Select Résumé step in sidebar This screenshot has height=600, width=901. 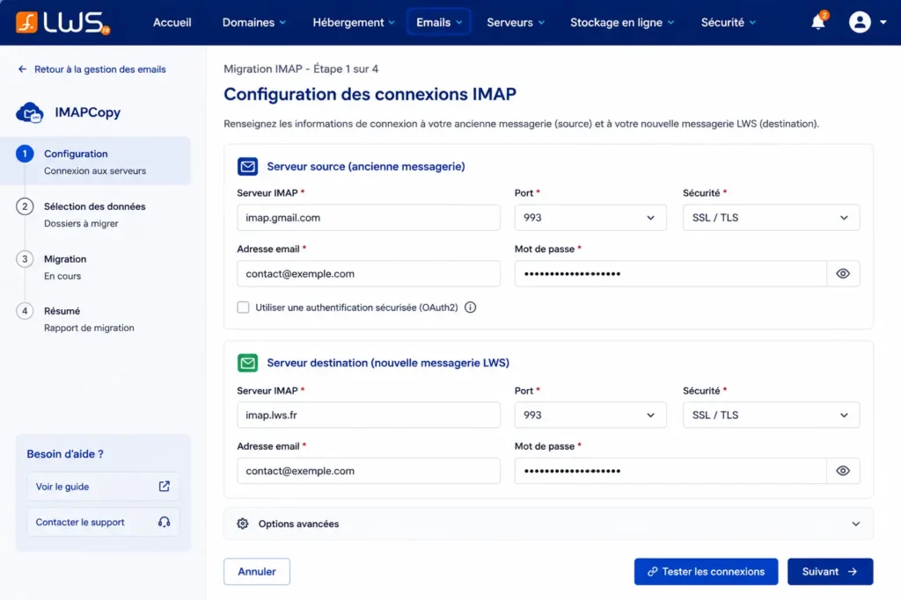[x=89, y=319]
